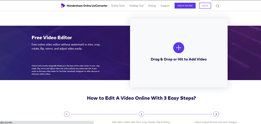Click Drag & Drop or Hit to Add Video text
Image resolution: width=261 pixels, height=124 pixels.
[178, 59]
